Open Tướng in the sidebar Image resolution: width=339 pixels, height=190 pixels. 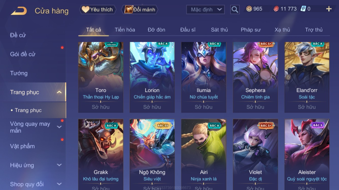pyautogui.click(x=19, y=73)
